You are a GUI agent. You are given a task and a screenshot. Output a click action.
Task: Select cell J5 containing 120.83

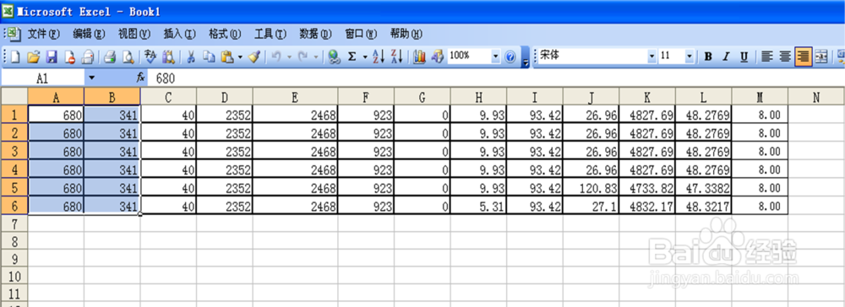(591, 187)
